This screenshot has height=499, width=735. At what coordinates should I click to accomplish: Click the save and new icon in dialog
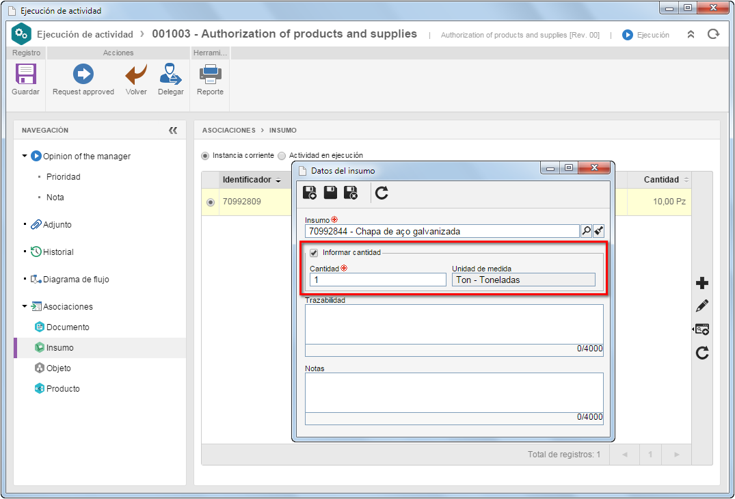309,193
